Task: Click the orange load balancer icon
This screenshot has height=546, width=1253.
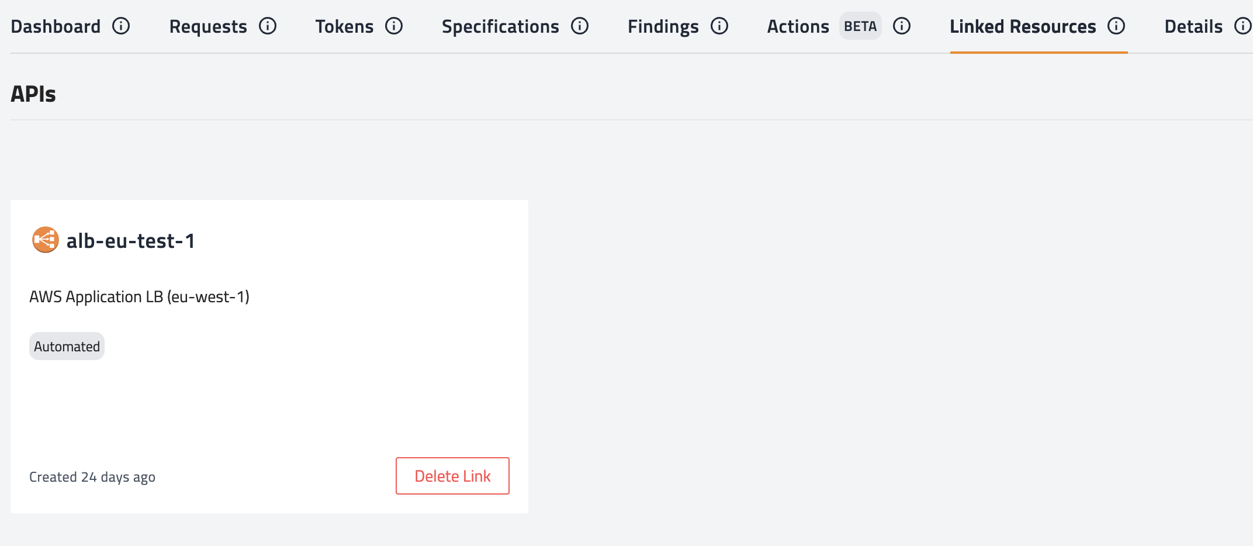Action: pos(45,240)
